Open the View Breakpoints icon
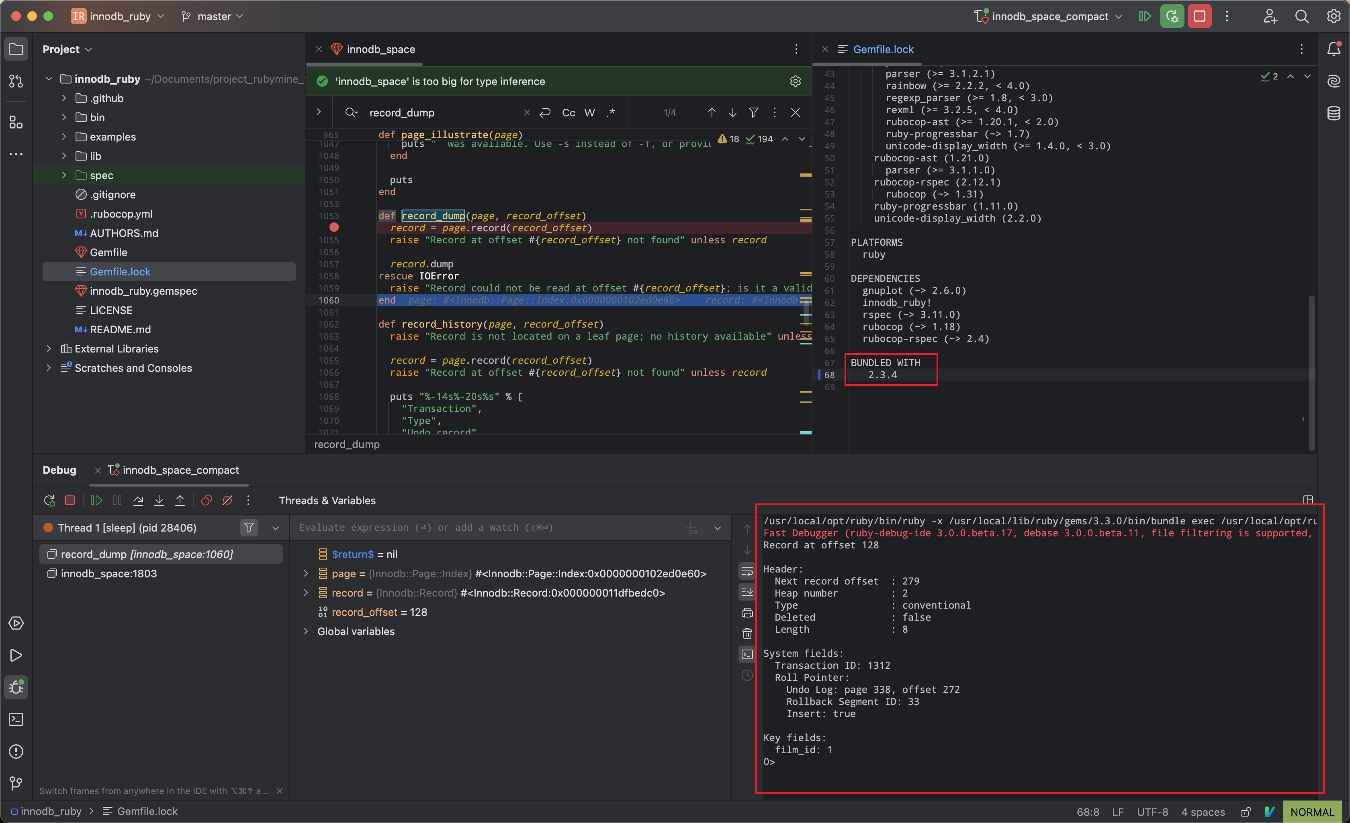 coord(207,501)
